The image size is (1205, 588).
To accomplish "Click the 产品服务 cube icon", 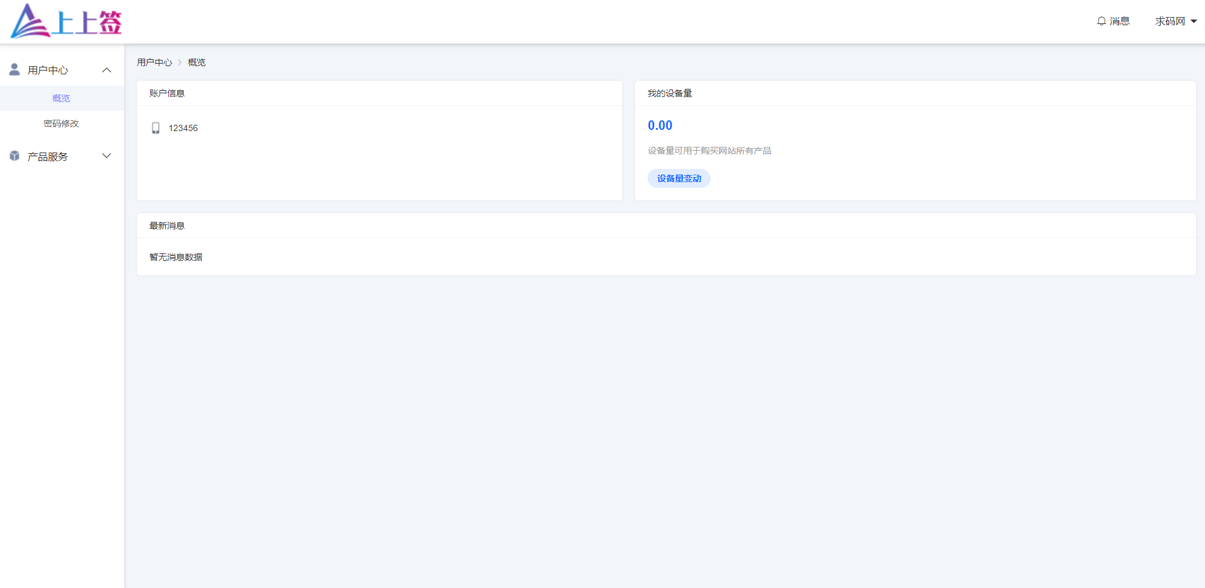I will tap(15, 156).
